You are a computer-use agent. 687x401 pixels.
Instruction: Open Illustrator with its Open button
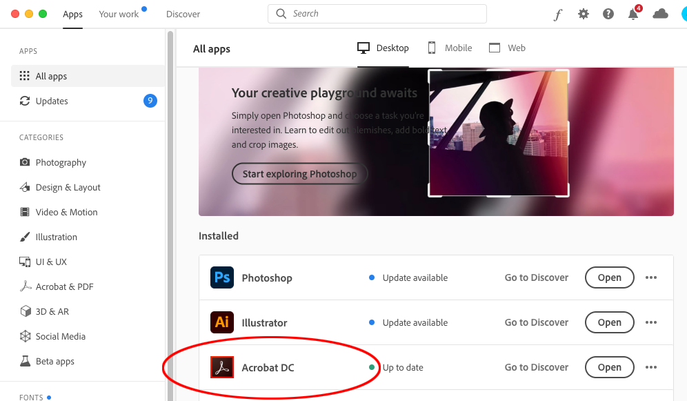[x=610, y=322]
